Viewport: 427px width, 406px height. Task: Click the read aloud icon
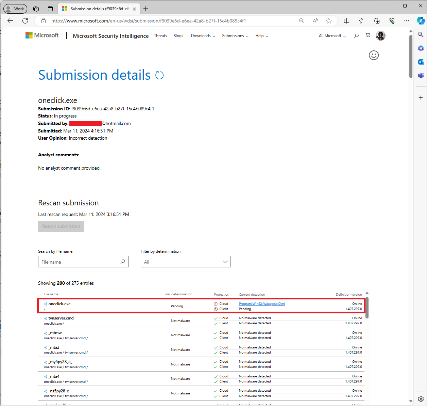coord(315,21)
